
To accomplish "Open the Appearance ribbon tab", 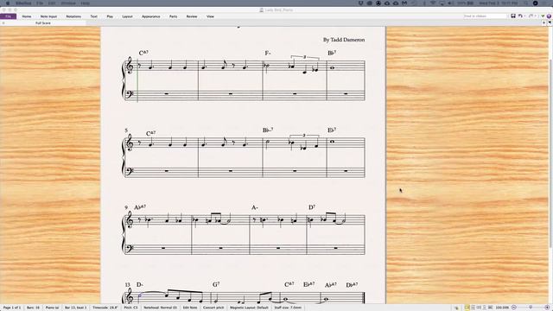I will 151,16.
